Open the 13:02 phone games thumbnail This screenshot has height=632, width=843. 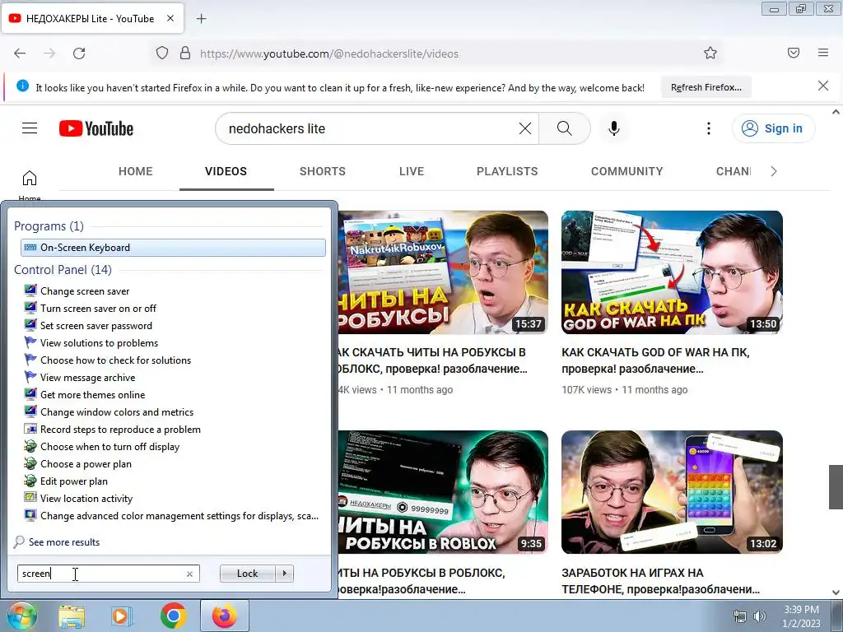[672, 492]
